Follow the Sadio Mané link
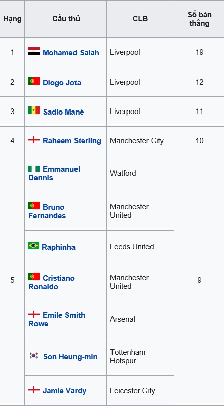The height and width of the screenshot is (407, 224). click(63, 112)
